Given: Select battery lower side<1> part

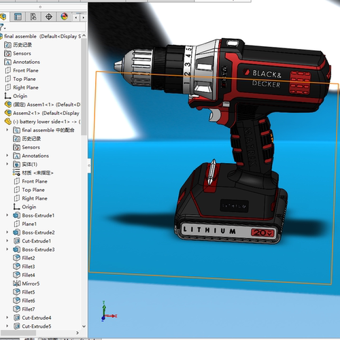Looking at the screenshot, I should (x=42, y=122).
